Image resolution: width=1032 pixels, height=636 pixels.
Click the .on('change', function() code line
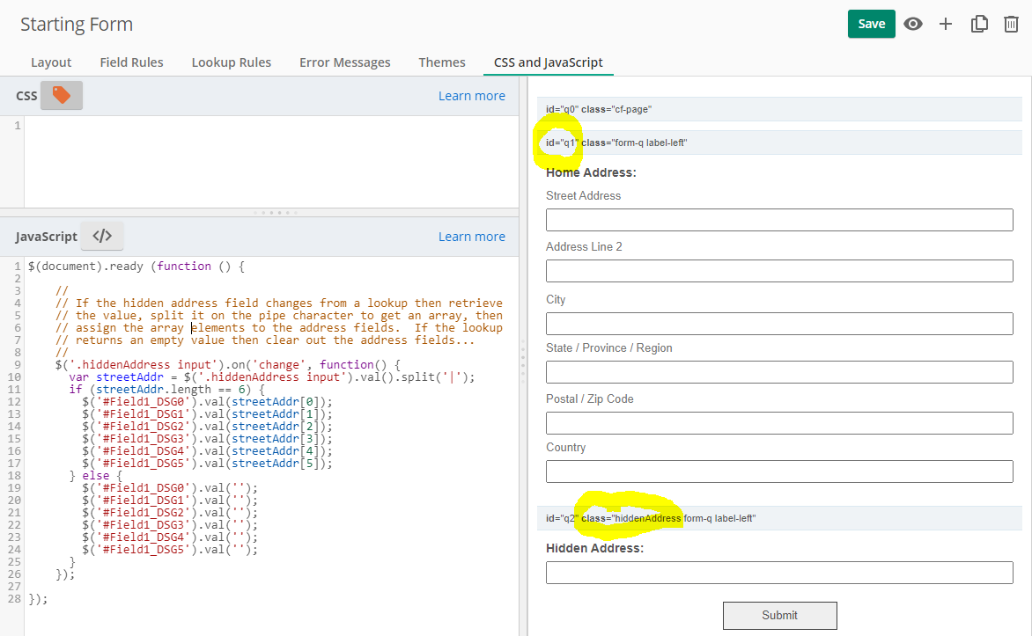[x=228, y=364]
